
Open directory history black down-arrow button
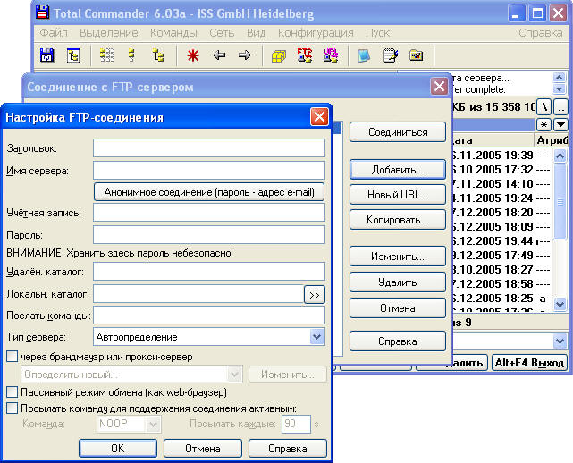coord(560,124)
